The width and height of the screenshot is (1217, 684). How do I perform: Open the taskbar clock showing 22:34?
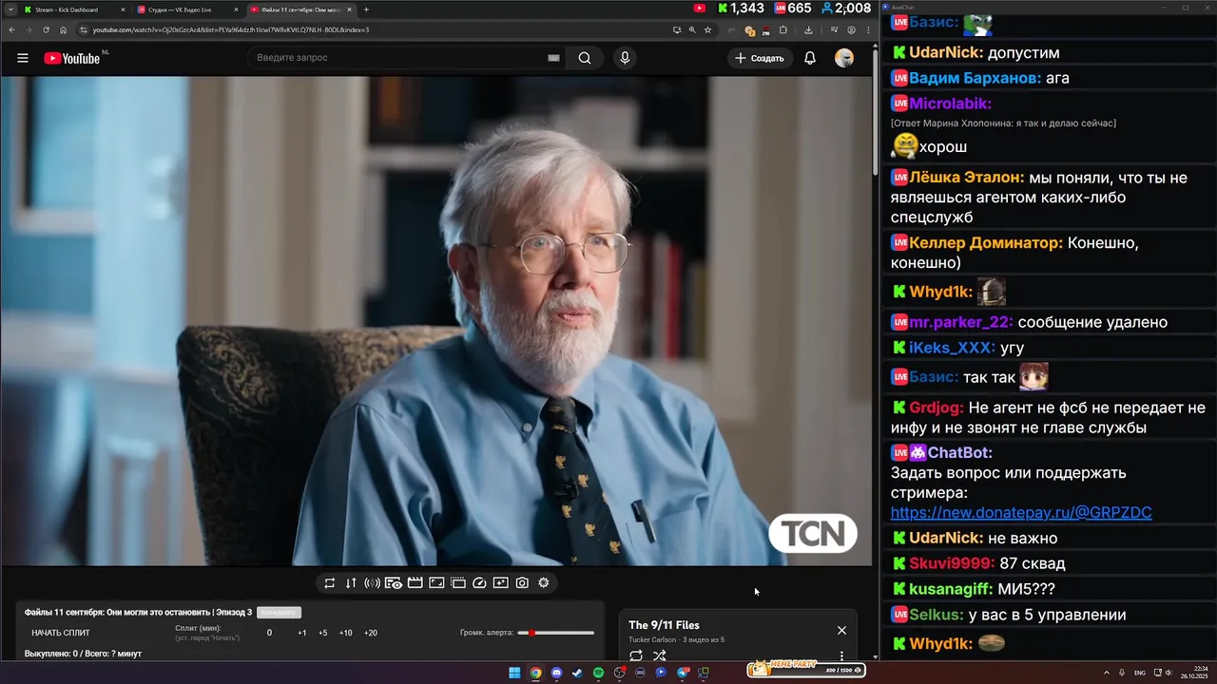tap(1192, 673)
